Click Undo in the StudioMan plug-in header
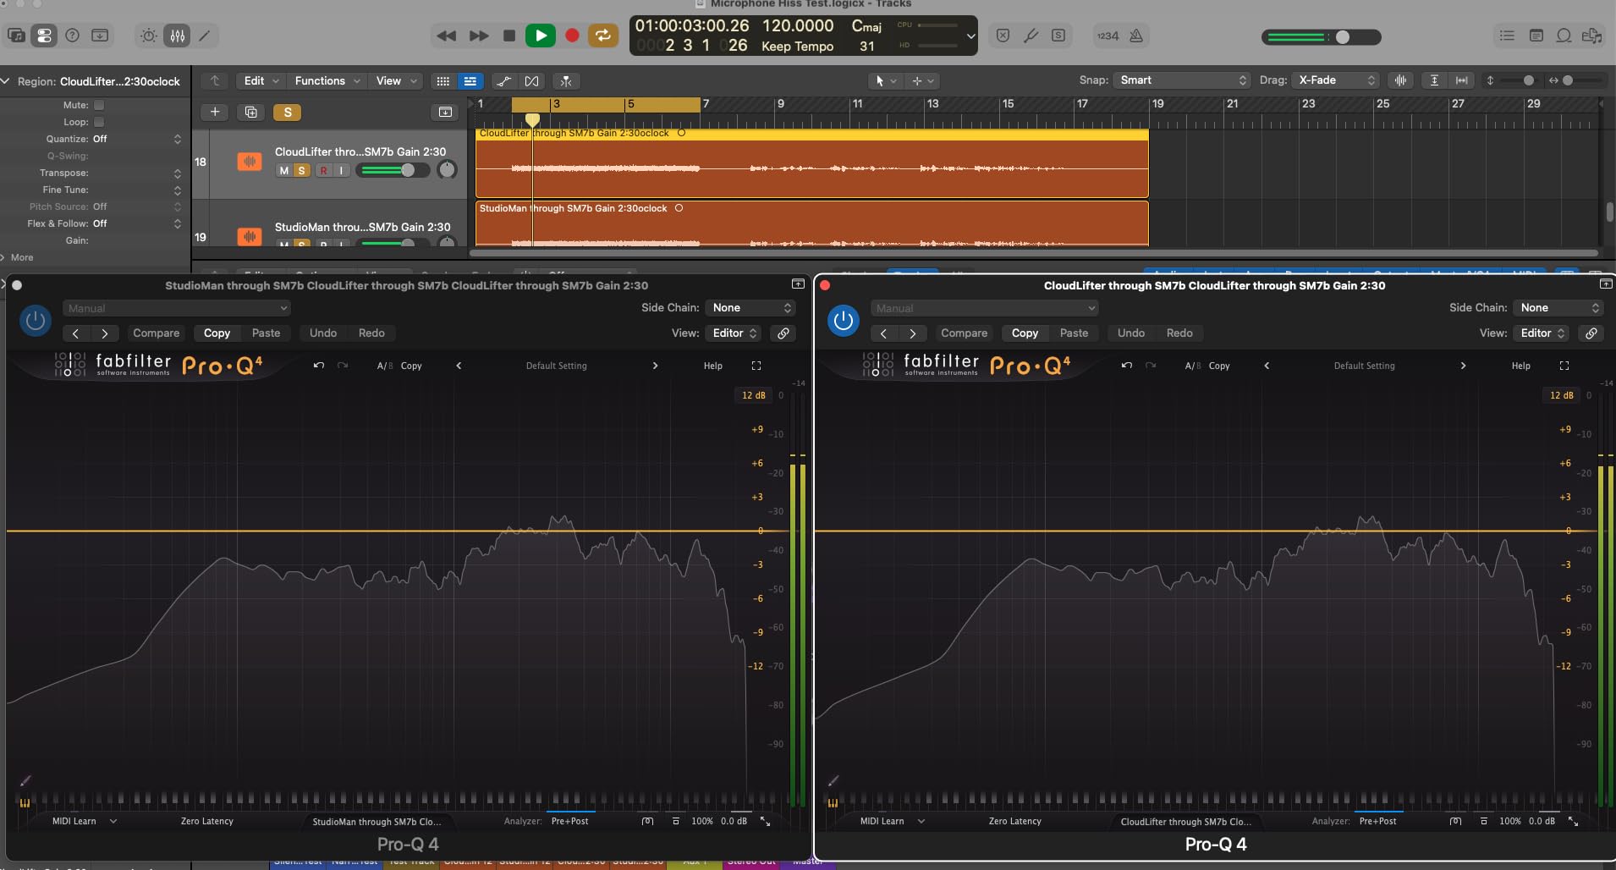Screen dimensions: 1616x870 point(323,333)
